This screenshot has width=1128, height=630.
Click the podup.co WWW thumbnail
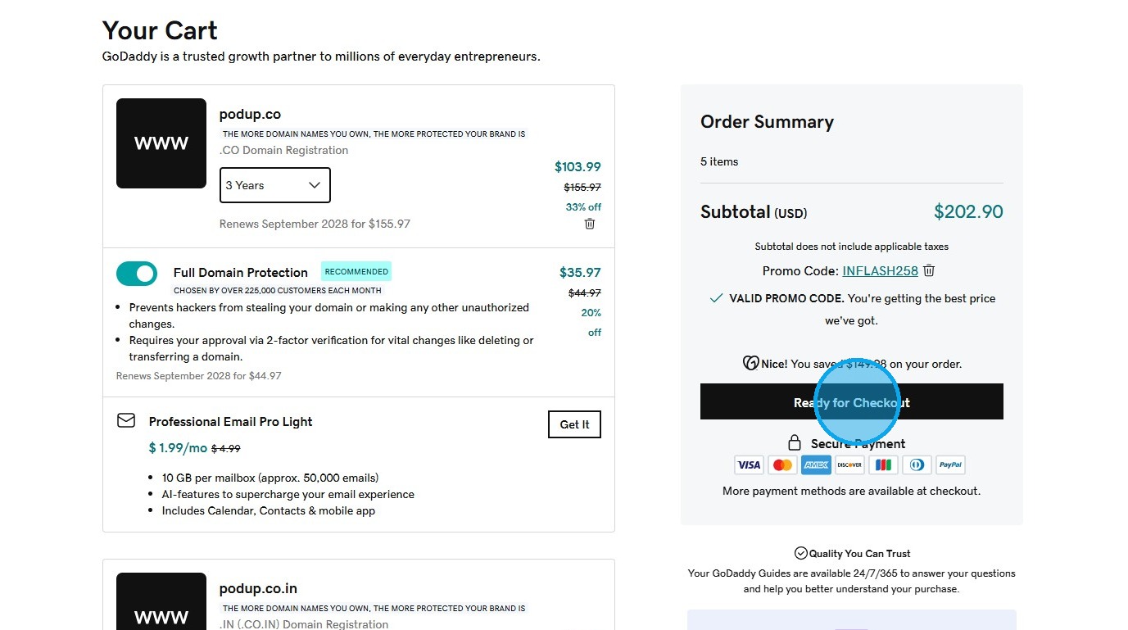(x=161, y=143)
